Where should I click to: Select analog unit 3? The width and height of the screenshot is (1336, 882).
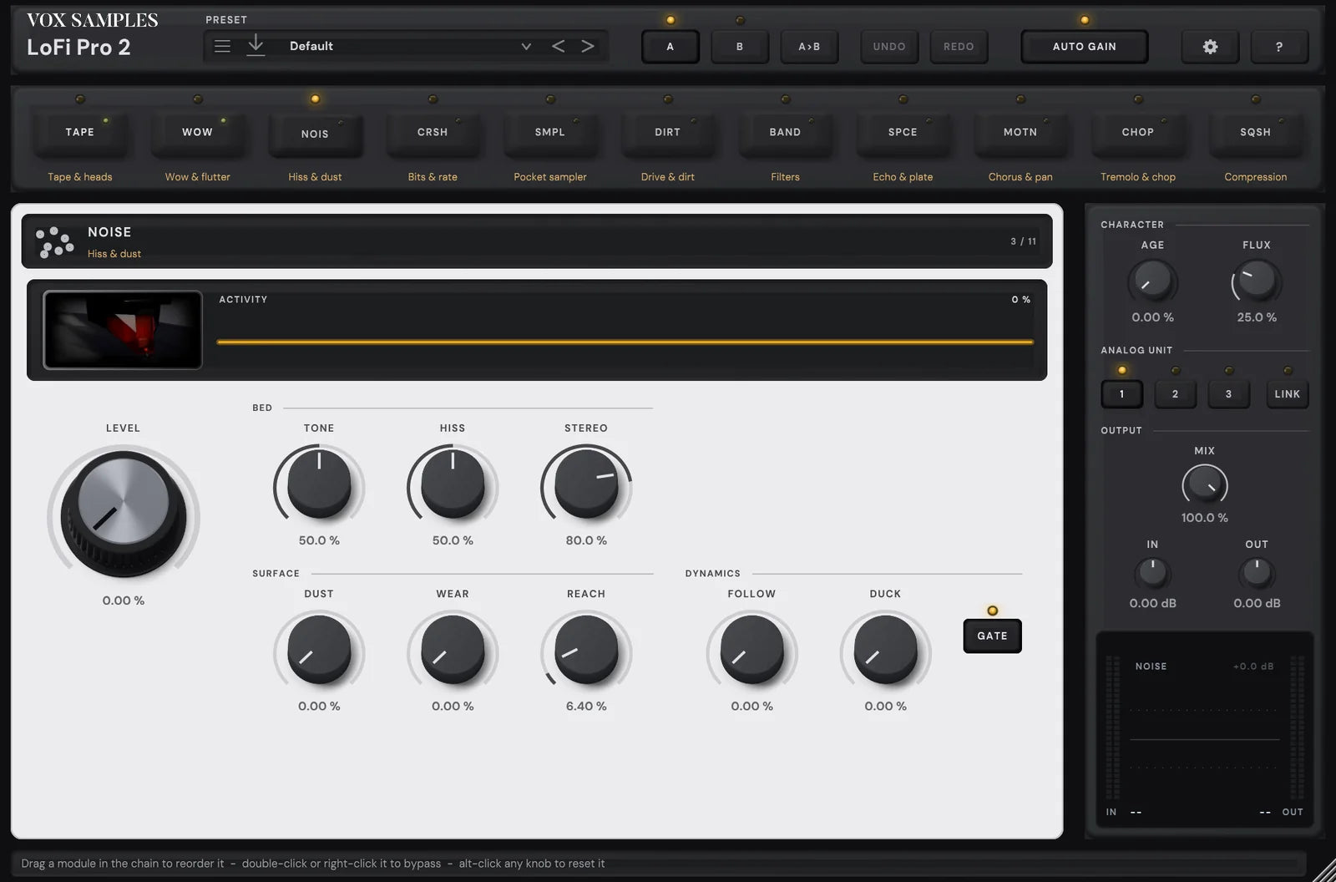(x=1228, y=393)
